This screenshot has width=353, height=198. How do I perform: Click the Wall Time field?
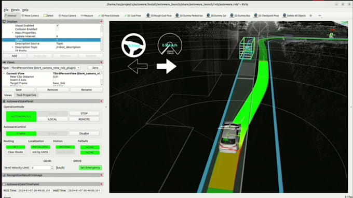[x=84, y=190]
